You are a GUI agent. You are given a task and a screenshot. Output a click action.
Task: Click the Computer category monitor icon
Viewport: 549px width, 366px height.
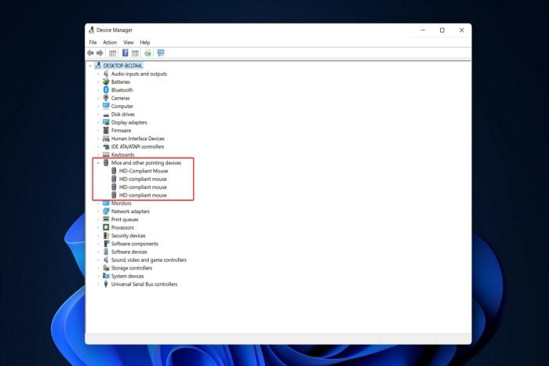click(106, 106)
